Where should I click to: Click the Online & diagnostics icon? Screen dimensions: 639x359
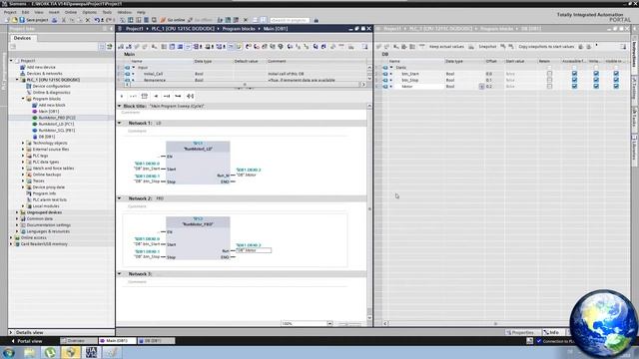[29, 93]
